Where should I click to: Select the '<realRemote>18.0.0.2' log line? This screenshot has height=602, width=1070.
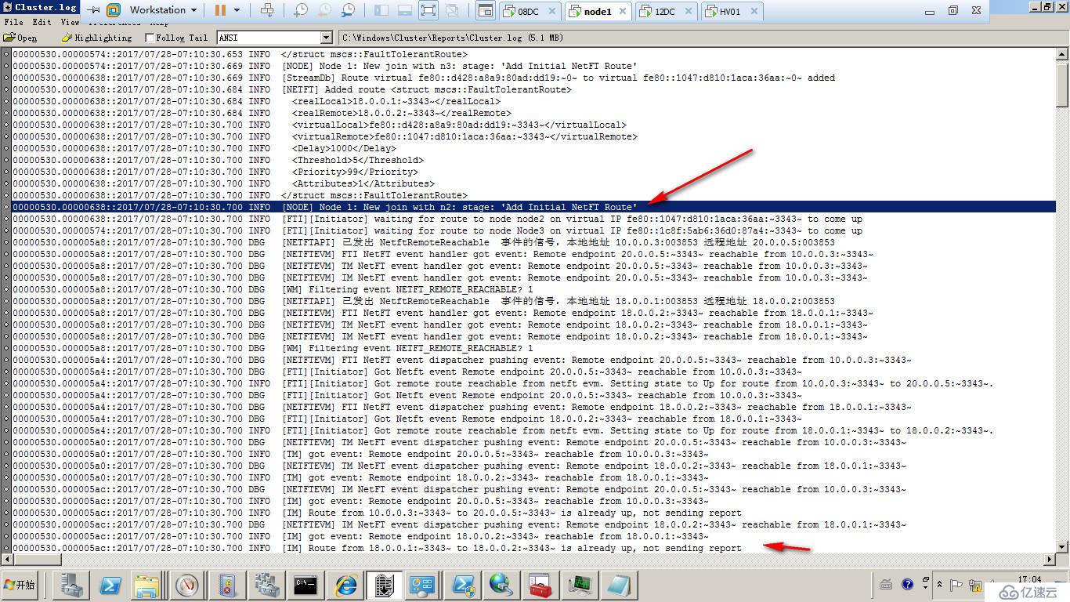pyautogui.click(x=533, y=113)
